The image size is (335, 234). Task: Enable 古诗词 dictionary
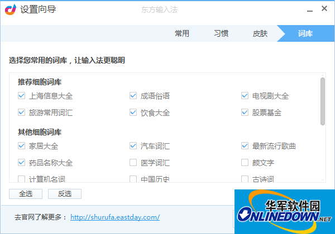tap(245, 179)
